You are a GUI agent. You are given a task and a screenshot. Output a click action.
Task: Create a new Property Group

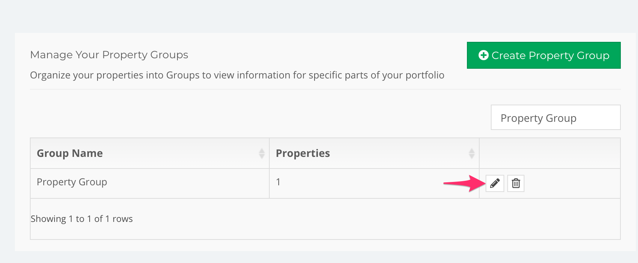tap(544, 55)
